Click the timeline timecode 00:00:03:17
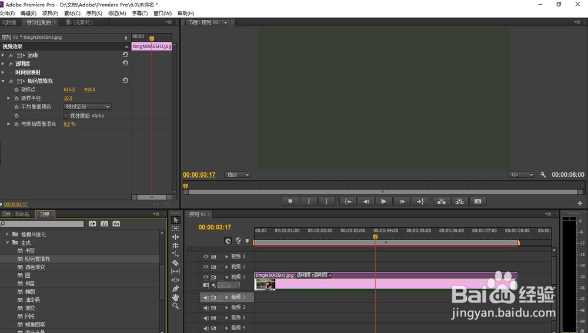 point(215,227)
